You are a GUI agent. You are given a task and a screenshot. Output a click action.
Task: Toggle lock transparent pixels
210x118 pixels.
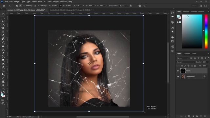click(x=182, y=66)
